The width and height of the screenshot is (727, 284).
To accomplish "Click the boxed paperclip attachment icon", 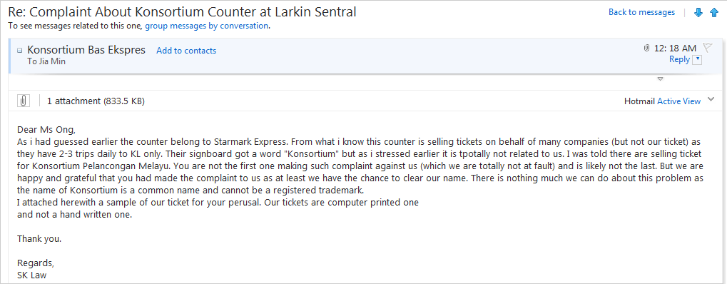I will pos(23,101).
